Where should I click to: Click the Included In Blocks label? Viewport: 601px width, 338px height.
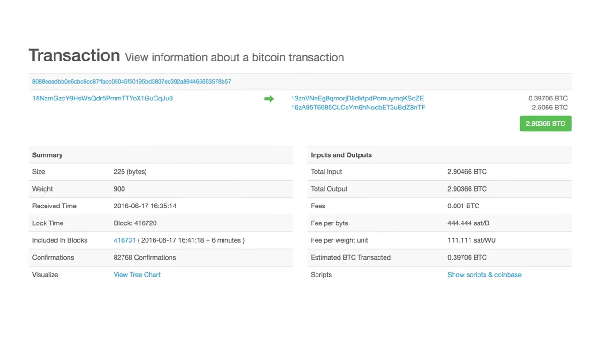pos(60,240)
